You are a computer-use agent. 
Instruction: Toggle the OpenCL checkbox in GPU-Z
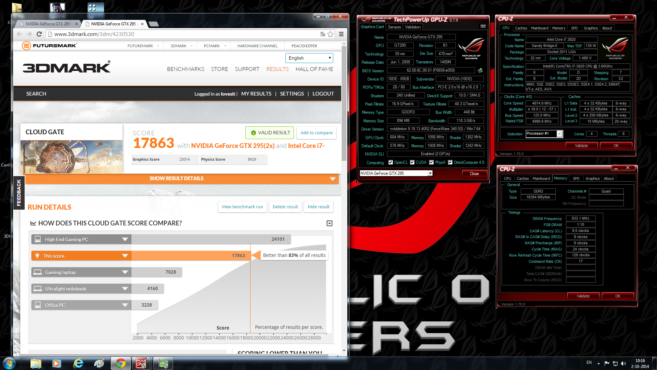point(390,162)
